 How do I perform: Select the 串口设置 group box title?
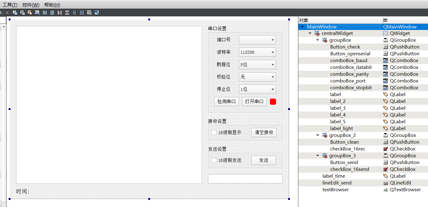217,29
